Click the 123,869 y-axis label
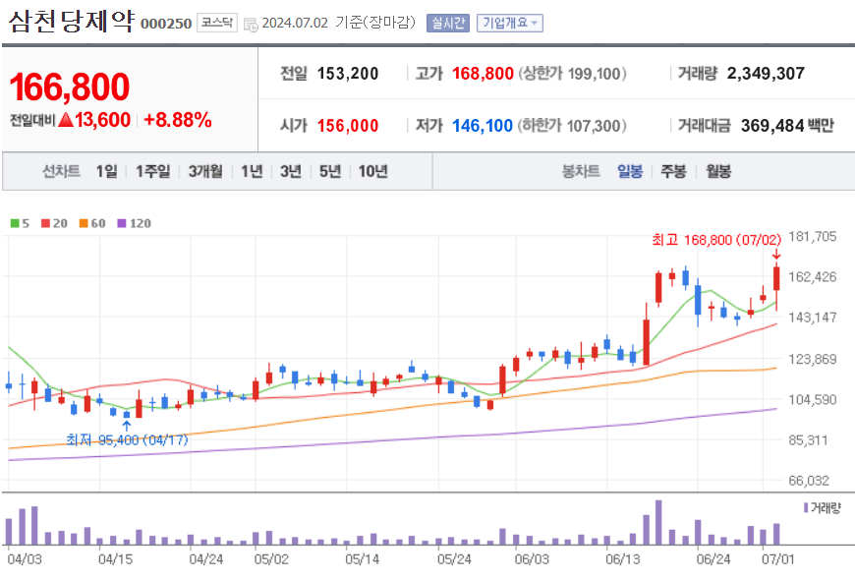The height and width of the screenshot is (580, 855). tap(813, 359)
